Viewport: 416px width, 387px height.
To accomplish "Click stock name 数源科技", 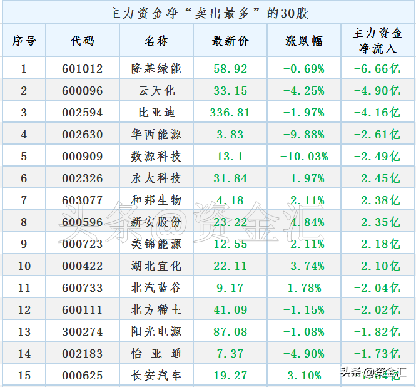I will 156,157.
